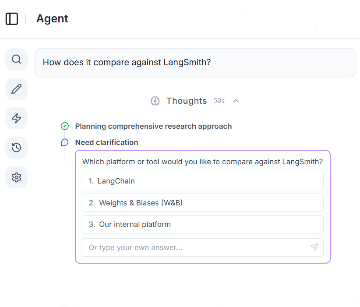
Task: Click the green checkmark step icon
Action: coord(65,126)
